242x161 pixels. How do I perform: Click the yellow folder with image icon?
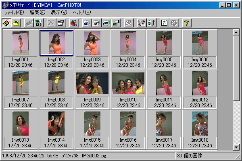click(116, 23)
